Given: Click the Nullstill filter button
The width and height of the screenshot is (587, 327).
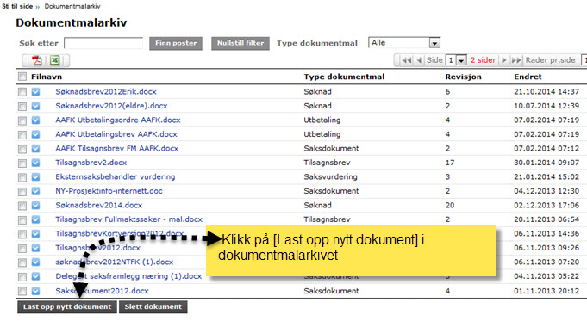Looking at the screenshot, I should tap(240, 43).
